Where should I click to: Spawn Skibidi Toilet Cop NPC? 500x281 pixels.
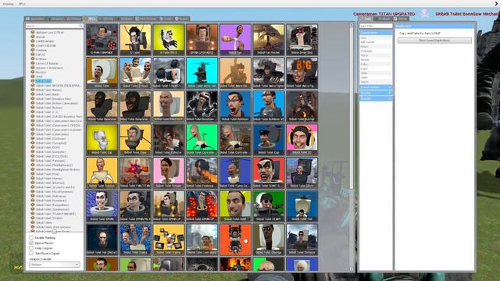[x=269, y=140]
